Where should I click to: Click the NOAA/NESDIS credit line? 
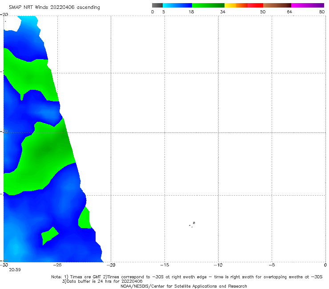click(x=184, y=286)
